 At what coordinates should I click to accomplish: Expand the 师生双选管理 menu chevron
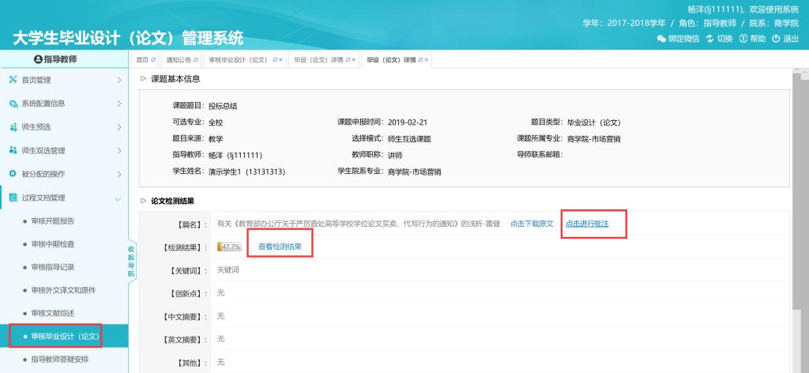119,150
